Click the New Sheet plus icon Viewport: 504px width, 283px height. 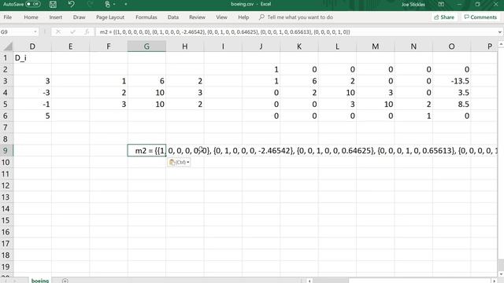coord(65,281)
